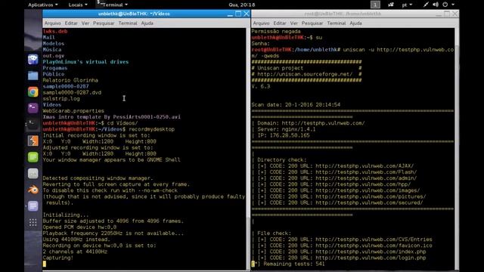Click the Relatorio Glorinha entry

pos(70,80)
